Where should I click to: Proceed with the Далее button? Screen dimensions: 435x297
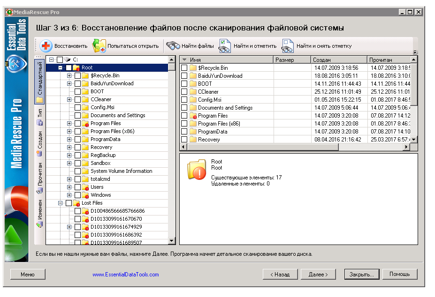318,275
